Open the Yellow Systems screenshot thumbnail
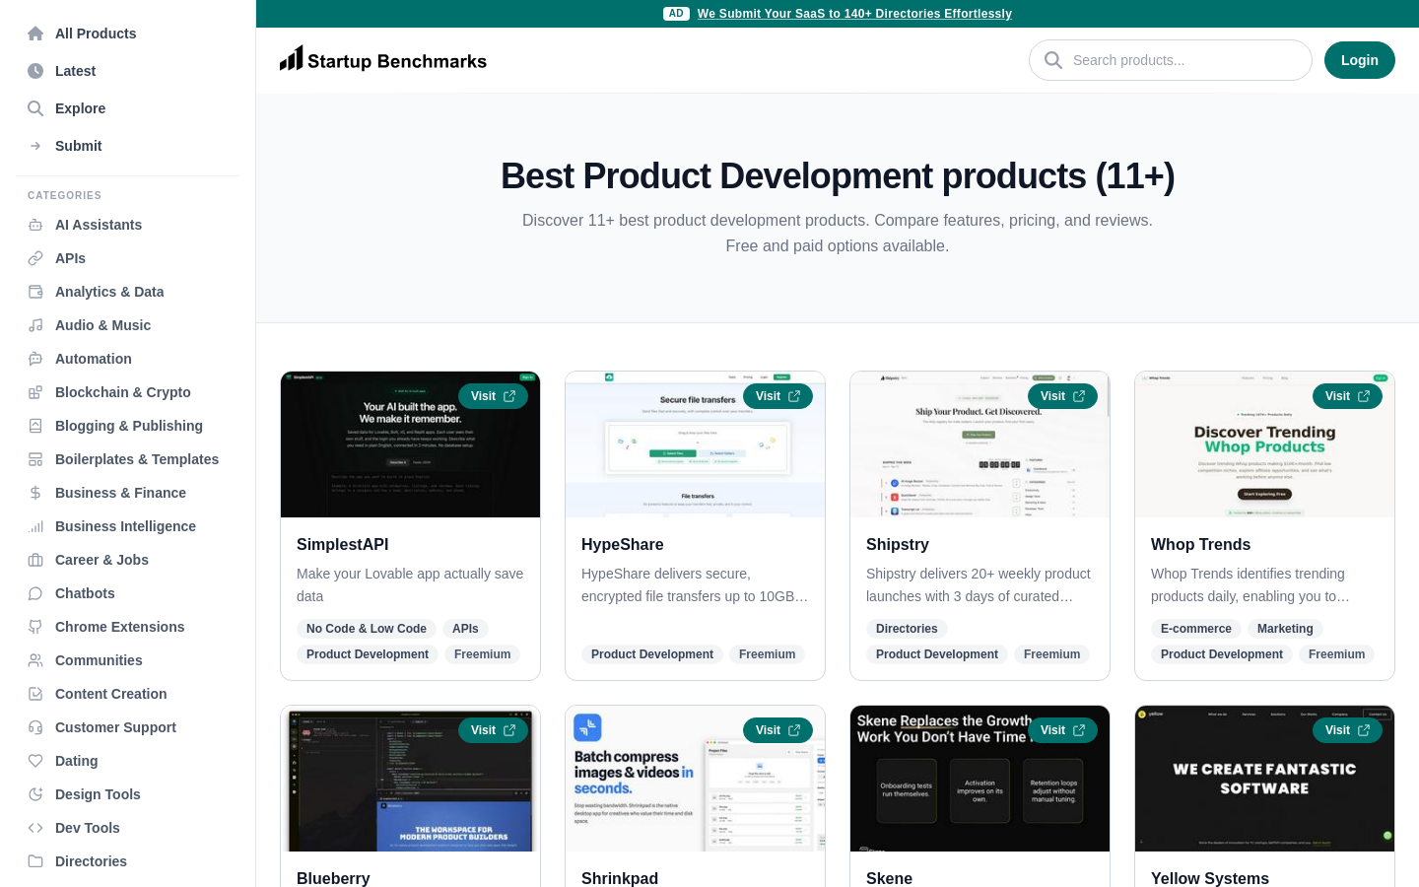Screen dimensions: 1419x887 coord(1264,779)
